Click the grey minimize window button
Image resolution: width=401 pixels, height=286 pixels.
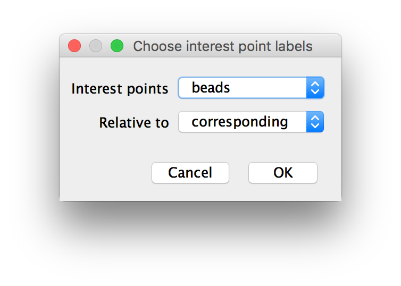(96, 46)
